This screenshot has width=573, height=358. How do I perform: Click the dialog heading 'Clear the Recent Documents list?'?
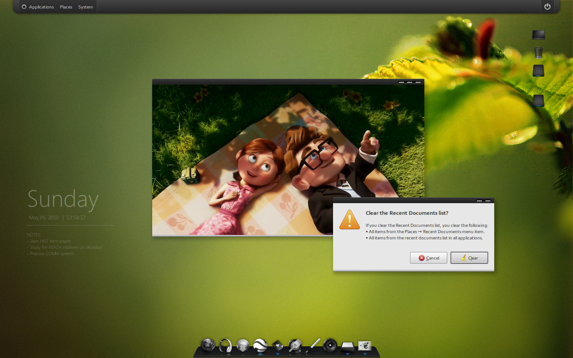[x=407, y=213]
